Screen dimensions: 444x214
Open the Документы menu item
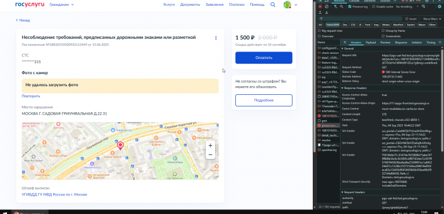coord(190,5)
